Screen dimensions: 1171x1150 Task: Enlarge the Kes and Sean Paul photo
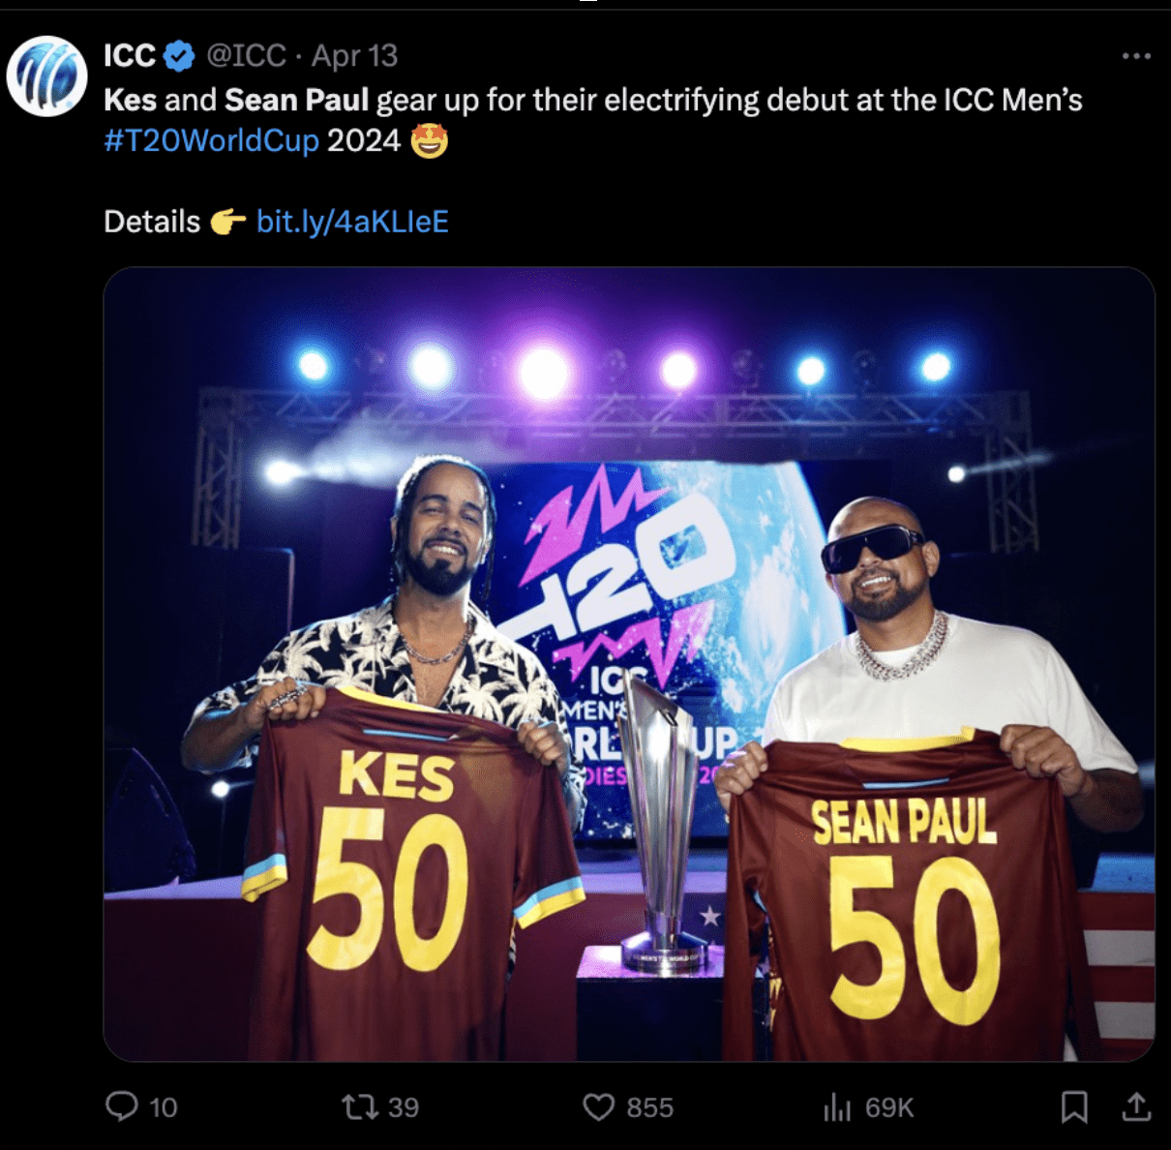(x=629, y=664)
